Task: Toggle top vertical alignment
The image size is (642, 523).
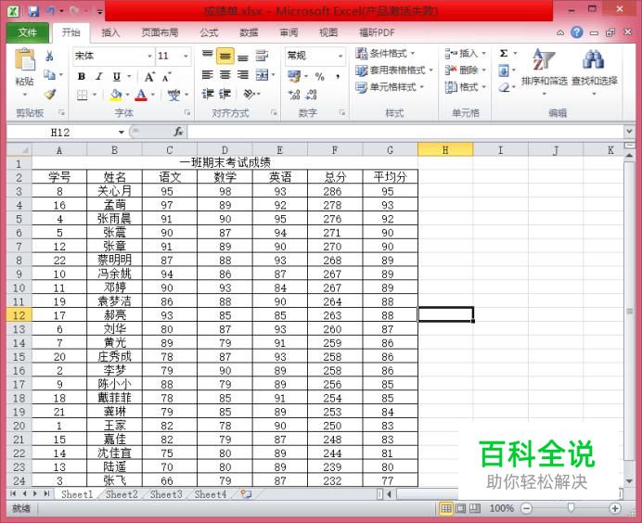Action: 208,56
